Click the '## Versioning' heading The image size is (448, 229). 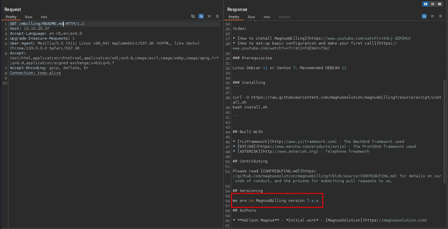pos(247,191)
